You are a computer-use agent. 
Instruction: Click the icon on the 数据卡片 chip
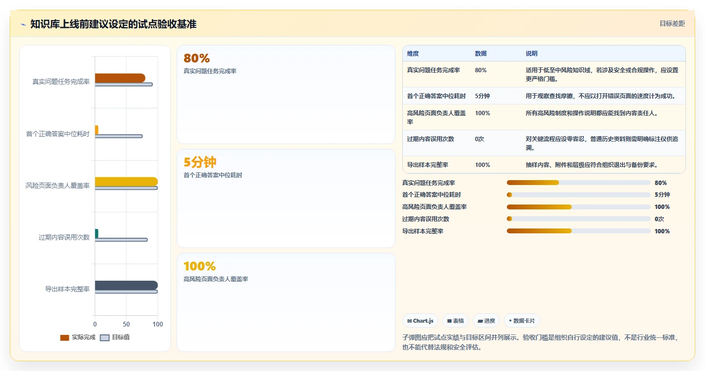click(x=510, y=321)
